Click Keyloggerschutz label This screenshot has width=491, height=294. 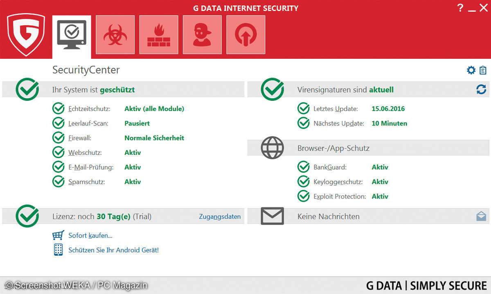[339, 182]
